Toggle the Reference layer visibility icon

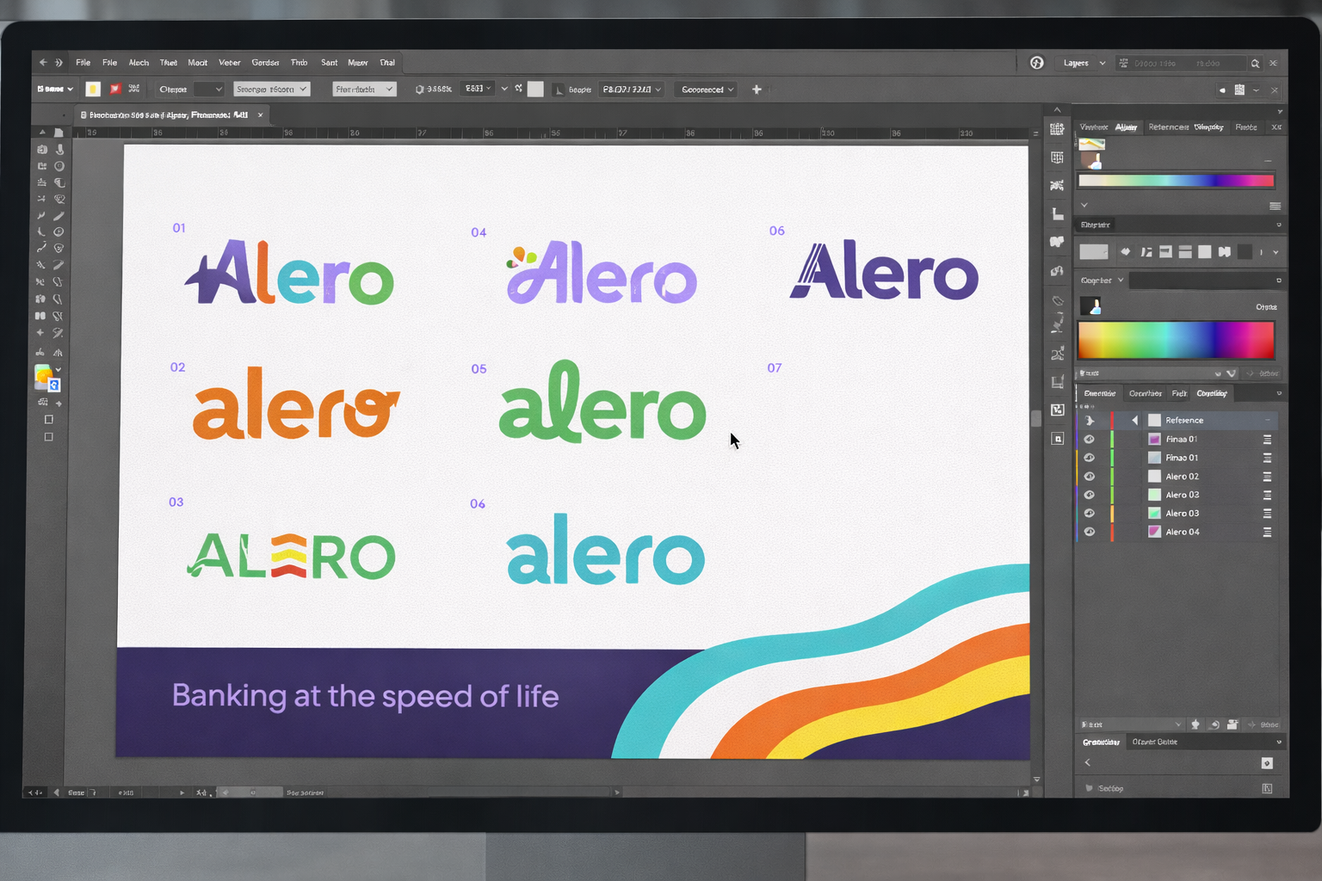pyautogui.click(x=1090, y=421)
